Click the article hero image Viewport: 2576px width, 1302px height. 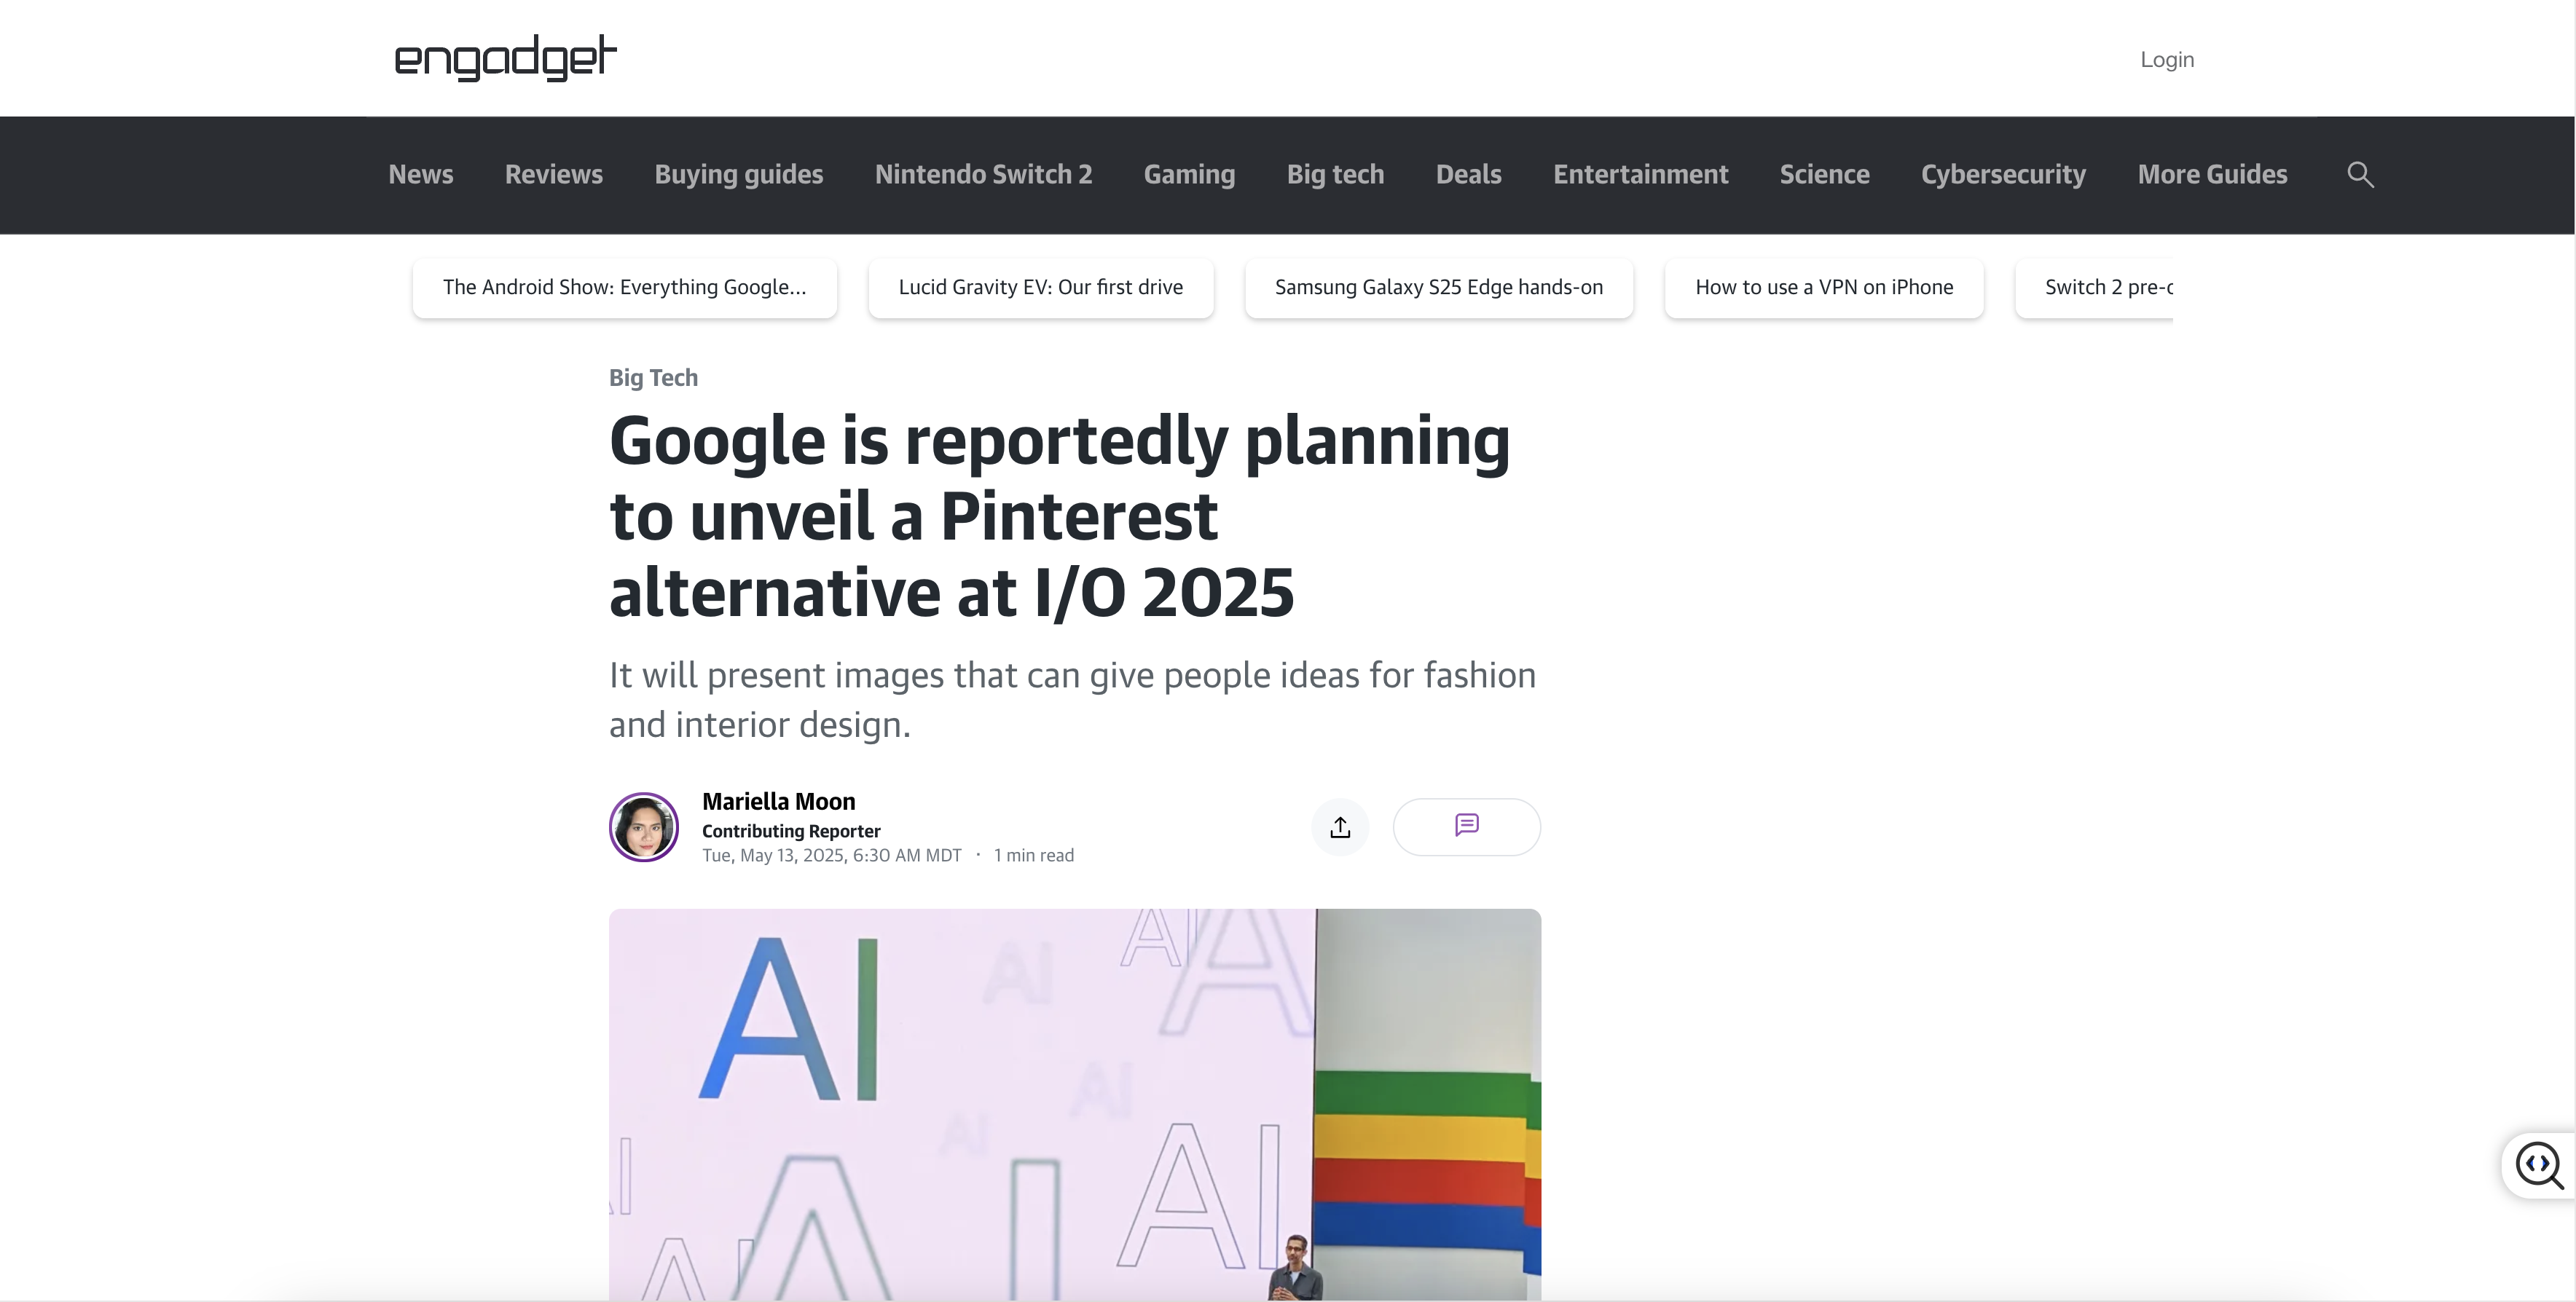click(1075, 1104)
